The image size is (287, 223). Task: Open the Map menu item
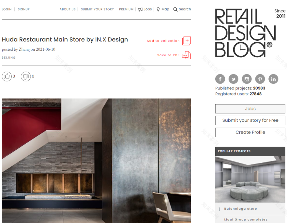point(163,9)
